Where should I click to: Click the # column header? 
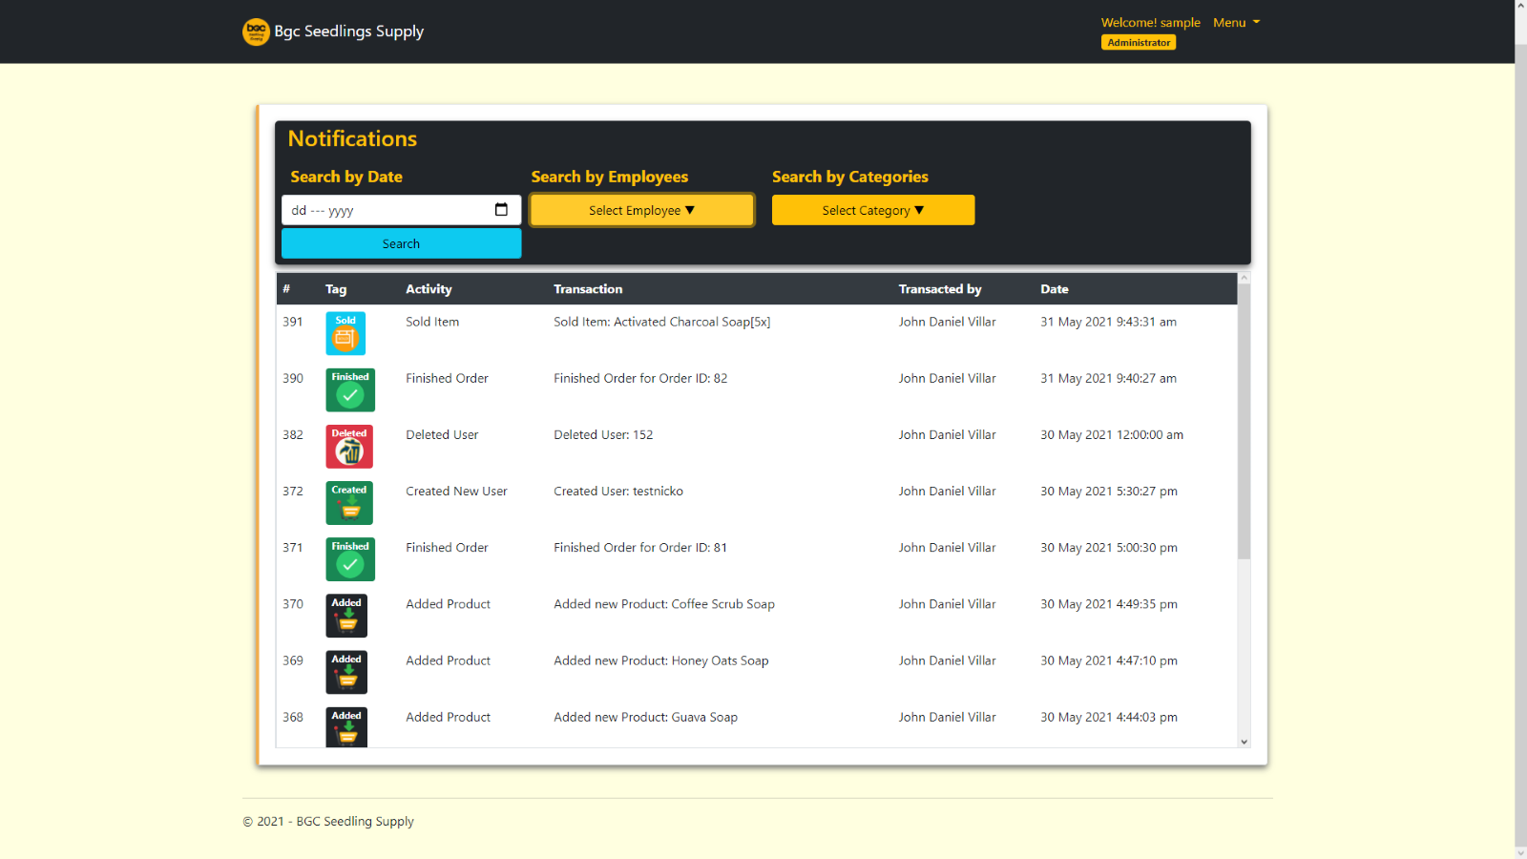[286, 289]
